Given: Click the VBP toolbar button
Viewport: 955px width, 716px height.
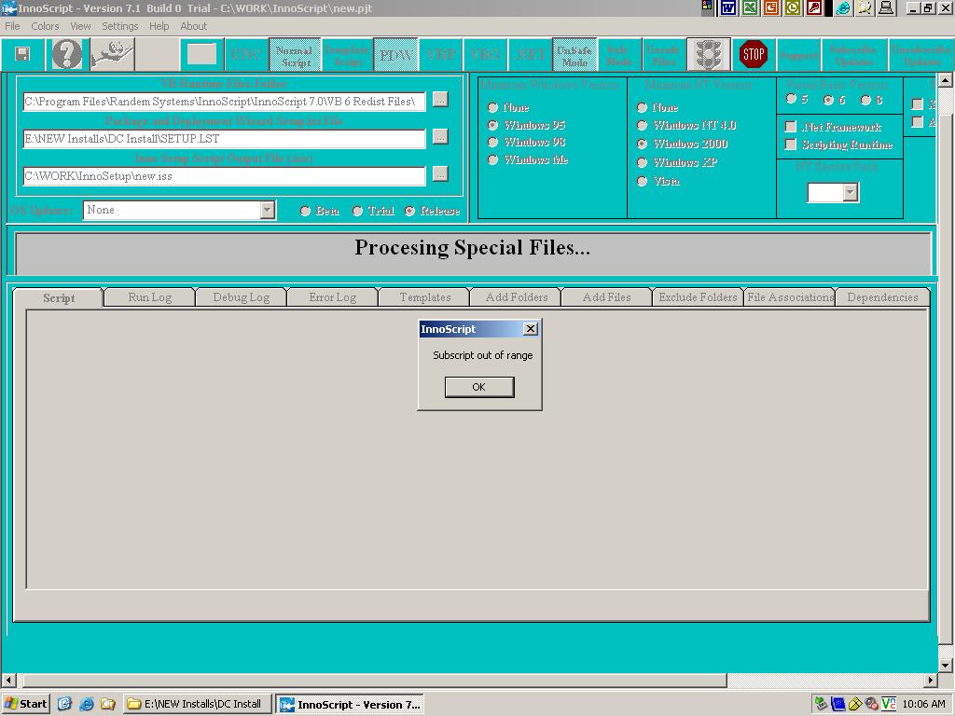Looking at the screenshot, I should 440,56.
